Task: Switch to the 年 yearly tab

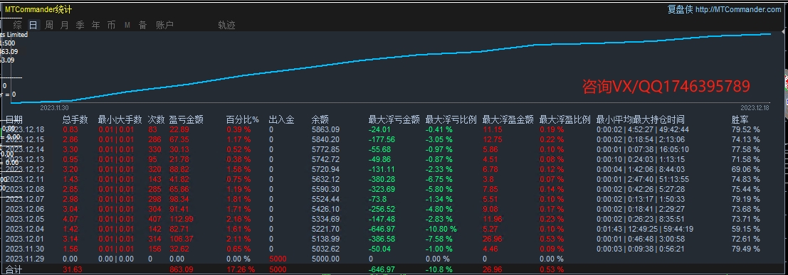Action: pyautogui.click(x=95, y=25)
